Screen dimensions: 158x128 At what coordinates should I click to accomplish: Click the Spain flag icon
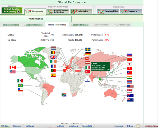click(53, 75)
